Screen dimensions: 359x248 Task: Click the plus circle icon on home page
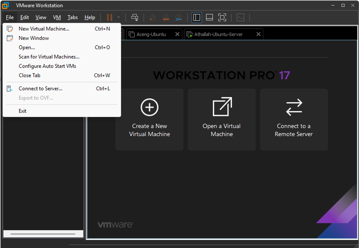pyautogui.click(x=149, y=107)
